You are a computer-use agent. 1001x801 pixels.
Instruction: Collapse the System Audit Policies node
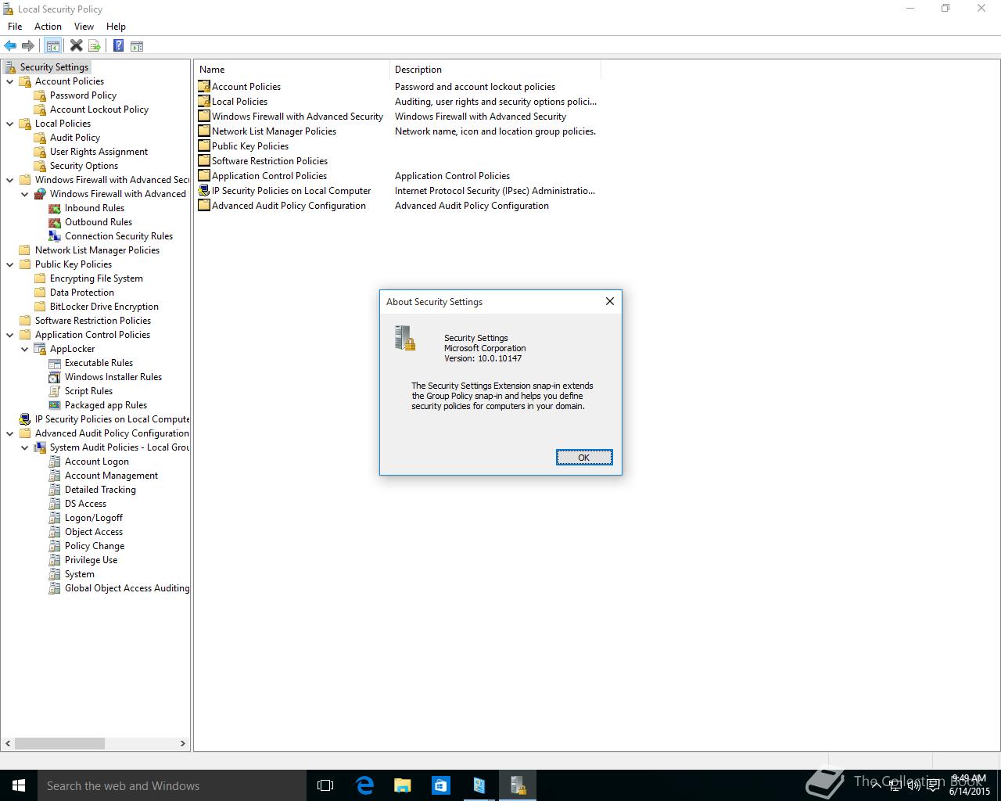tap(25, 447)
